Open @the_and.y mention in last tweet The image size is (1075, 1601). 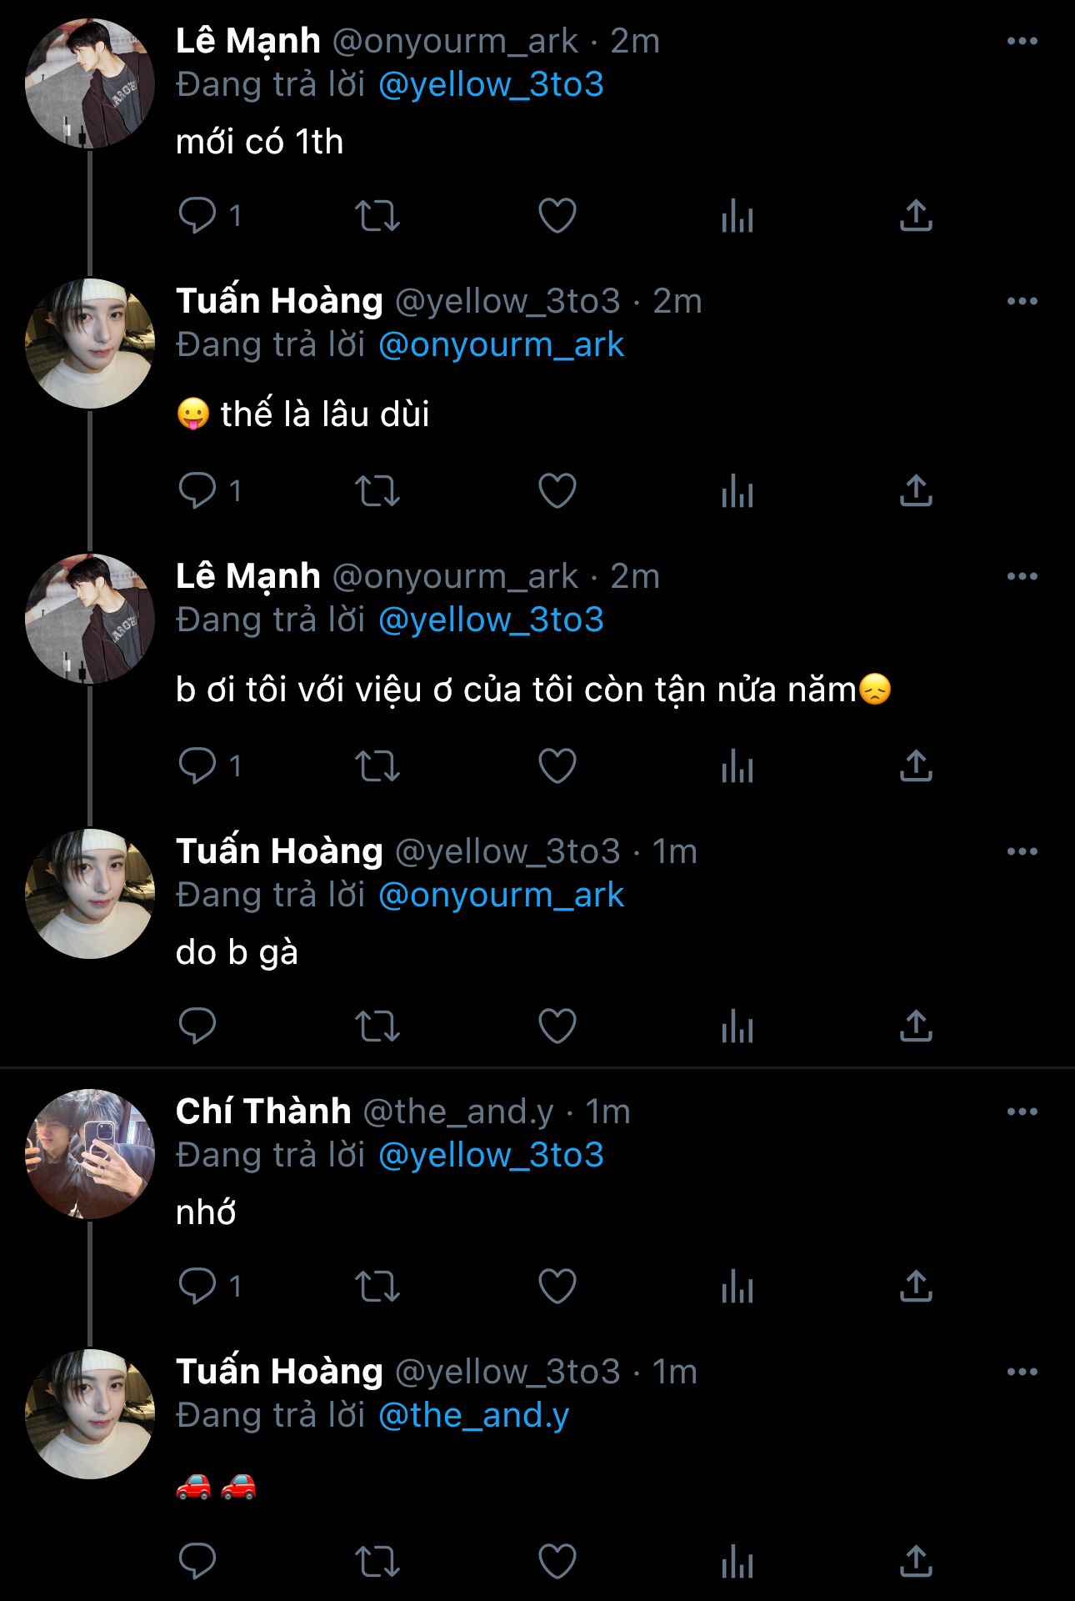[473, 1415]
